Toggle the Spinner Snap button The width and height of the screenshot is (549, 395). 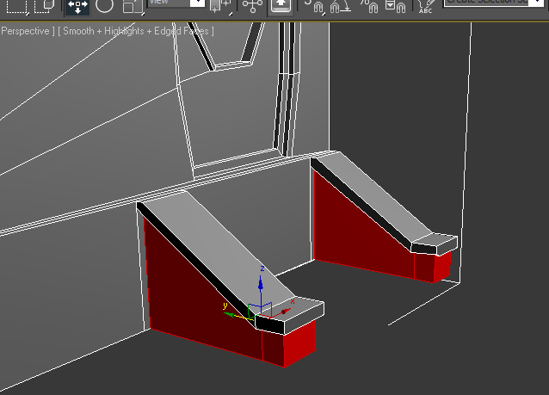click(395, 7)
